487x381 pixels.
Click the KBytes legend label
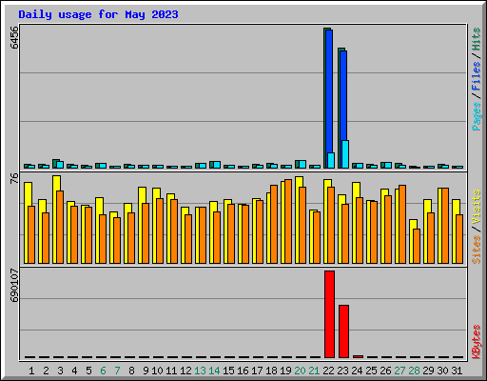point(476,342)
